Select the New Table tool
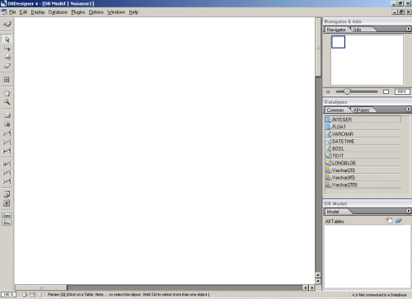Screen dimensions: 412x299 (7, 115)
